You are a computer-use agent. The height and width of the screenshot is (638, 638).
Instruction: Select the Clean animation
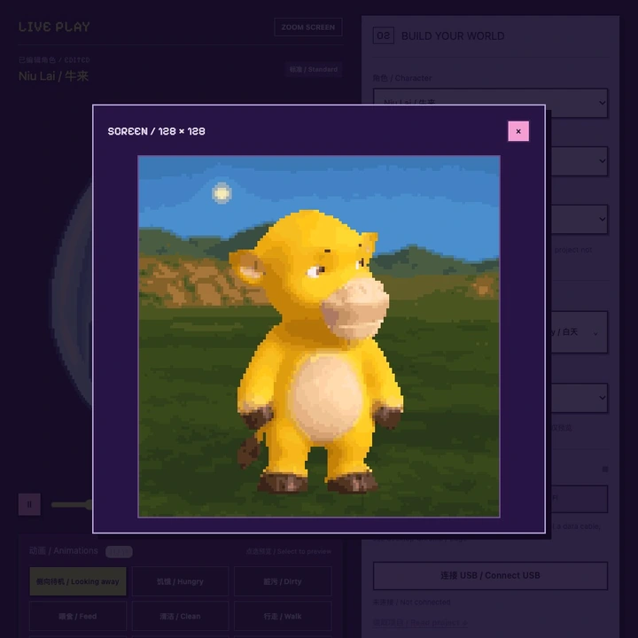pos(180,616)
